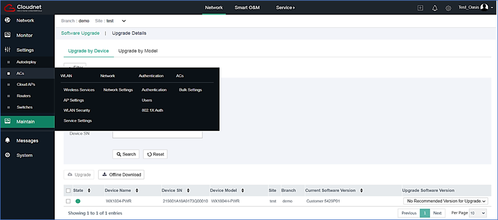Viewport: 498px width, 220px height.
Task: Sort the Device Name column with its arrows
Action: 137,190
